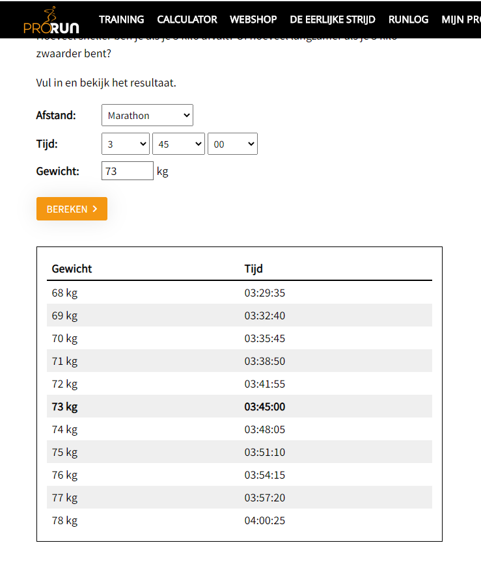481x571 pixels.
Task: Click the 04:00:25 time value
Action: 265,520
